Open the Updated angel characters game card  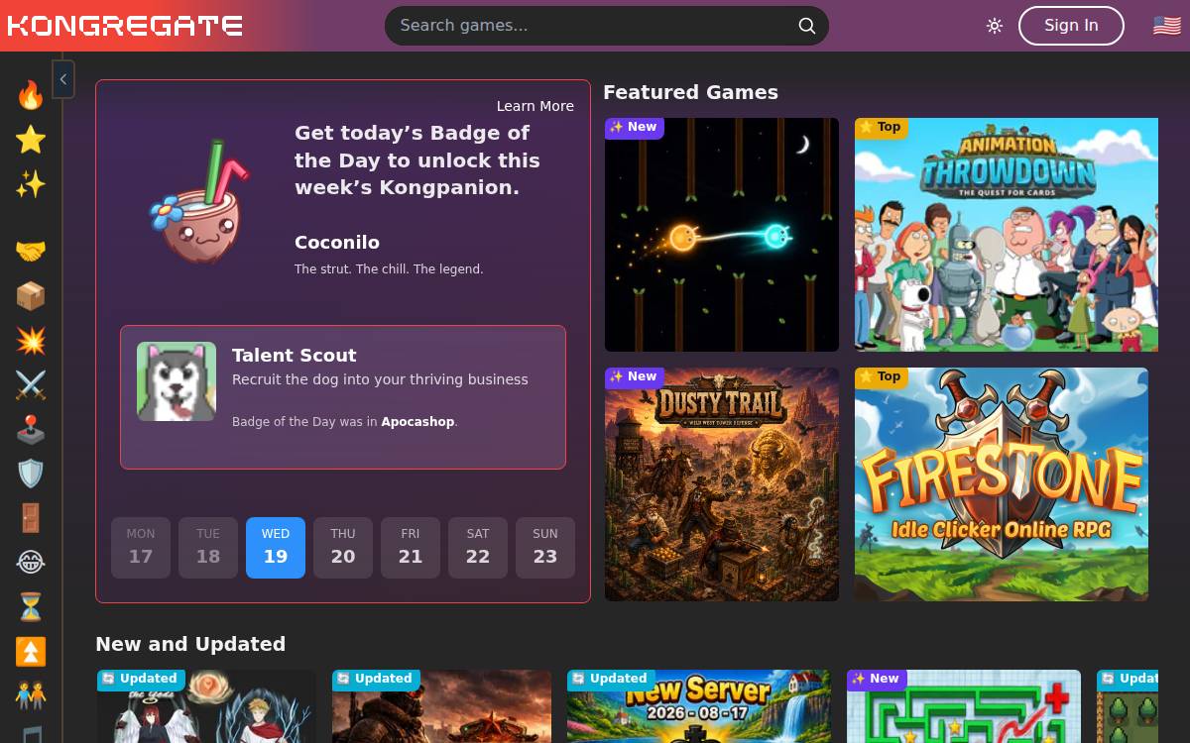206,706
